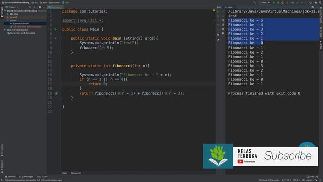Click the Search Everywhere magnifier icon
The height and width of the screenshot is (182, 323).
point(320,2)
